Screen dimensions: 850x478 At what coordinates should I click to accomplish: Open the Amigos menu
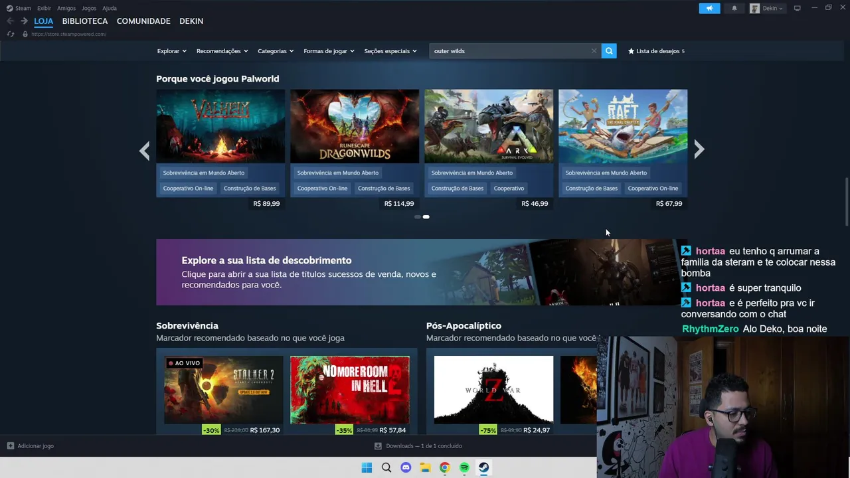coord(66,8)
